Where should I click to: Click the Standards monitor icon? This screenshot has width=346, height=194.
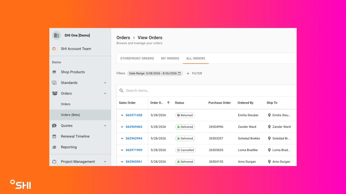[54, 83]
